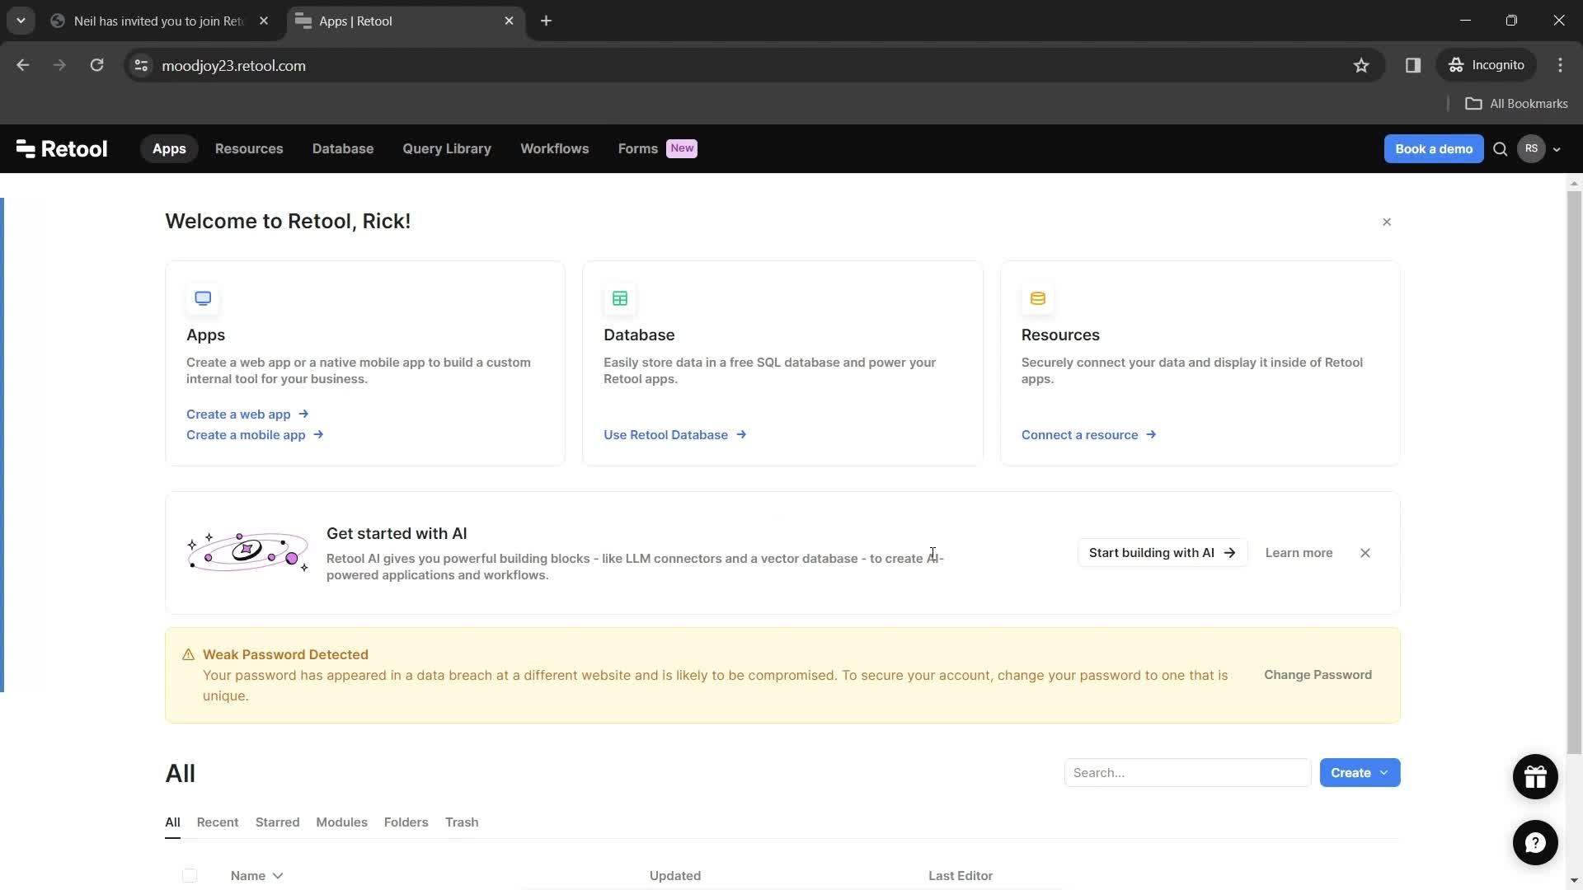Viewport: 1583px width, 890px height.
Task: Click Create a web app link
Action: click(247, 415)
